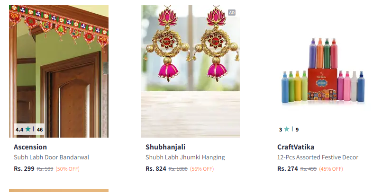Click the 4.4 rating badge with 46 reviews

pos(29,129)
